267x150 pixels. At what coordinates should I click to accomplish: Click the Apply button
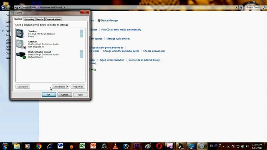tap(81, 95)
